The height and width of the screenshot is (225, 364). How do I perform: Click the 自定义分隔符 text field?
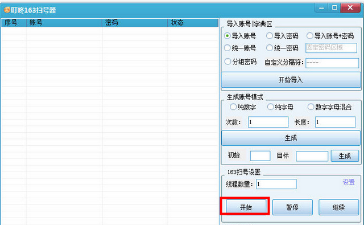point(332,63)
